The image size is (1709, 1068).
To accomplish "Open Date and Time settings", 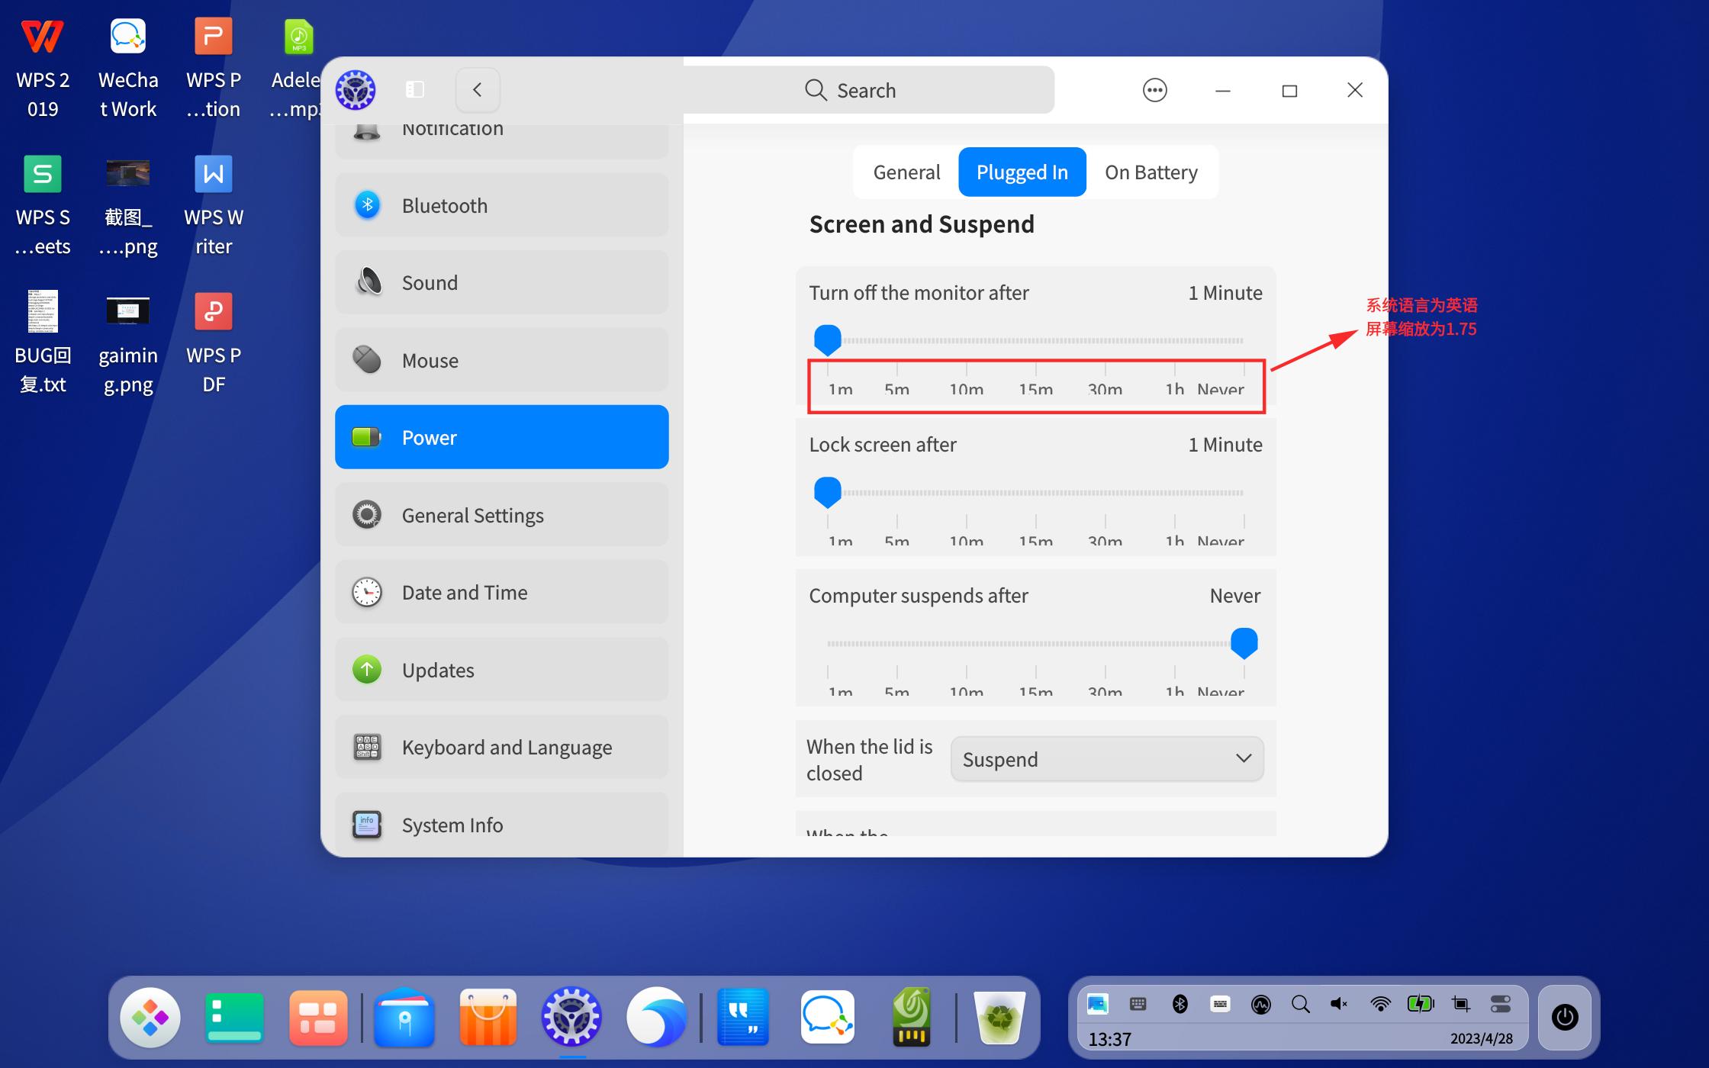I will coord(501,592).
